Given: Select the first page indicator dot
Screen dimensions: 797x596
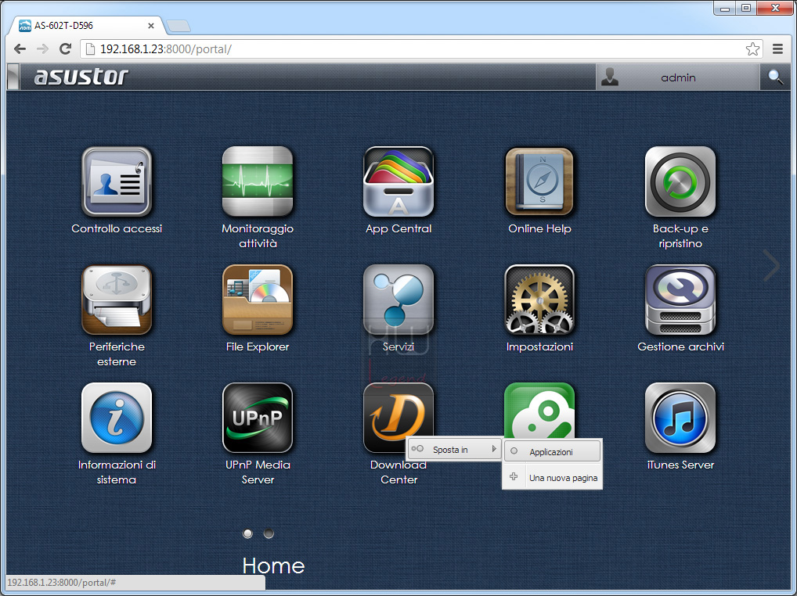Looking at the screenshot, I should click(247, 533).
